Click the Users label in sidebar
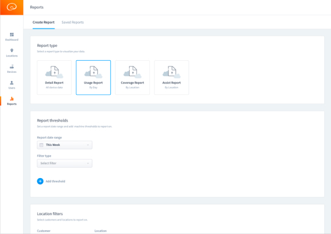The width and height of the screenshot is (331, 234). tap(12, 88)
